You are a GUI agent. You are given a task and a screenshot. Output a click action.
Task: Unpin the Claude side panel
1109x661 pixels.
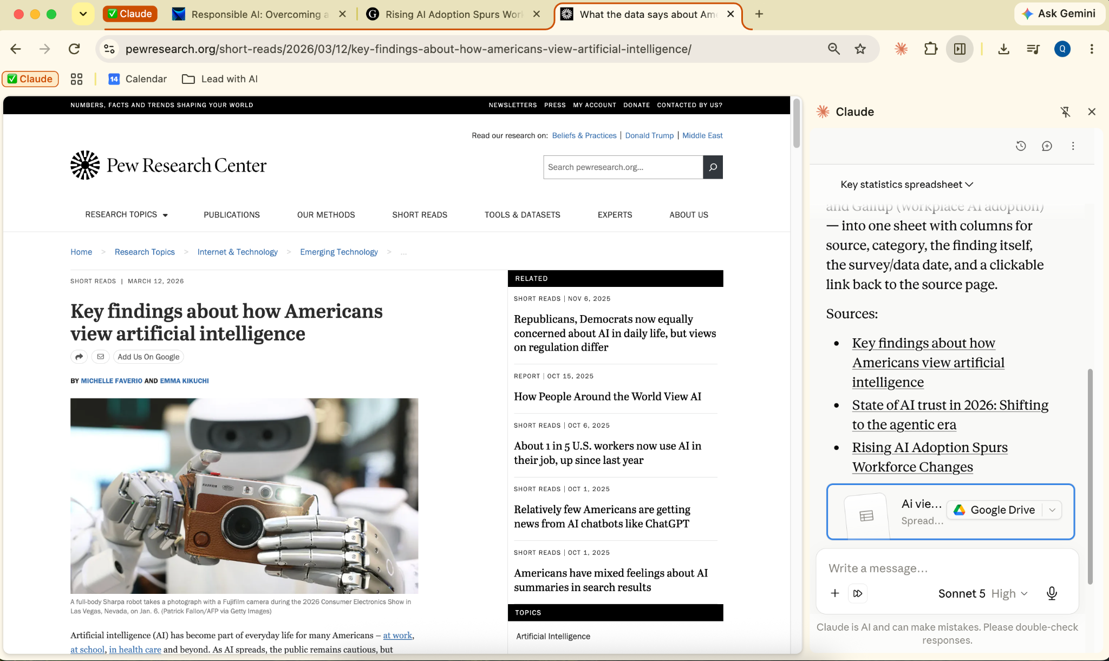(1065, 112)
